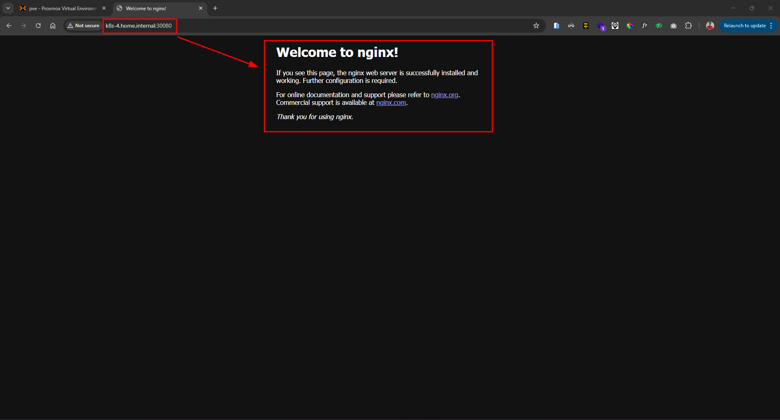Open the three-dot browser menu

click(x=771, y=25)
